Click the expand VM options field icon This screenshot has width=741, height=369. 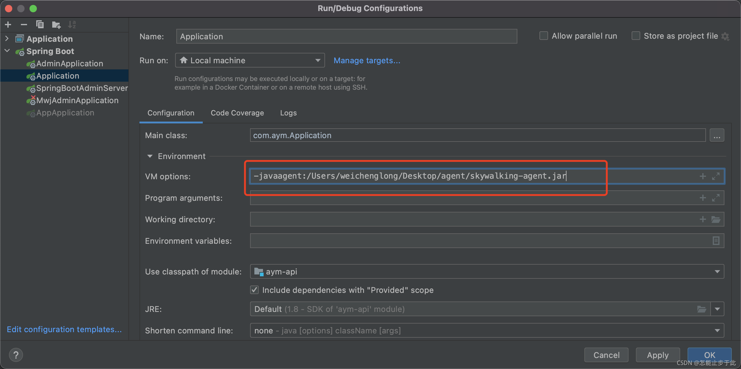click(716, 176)
